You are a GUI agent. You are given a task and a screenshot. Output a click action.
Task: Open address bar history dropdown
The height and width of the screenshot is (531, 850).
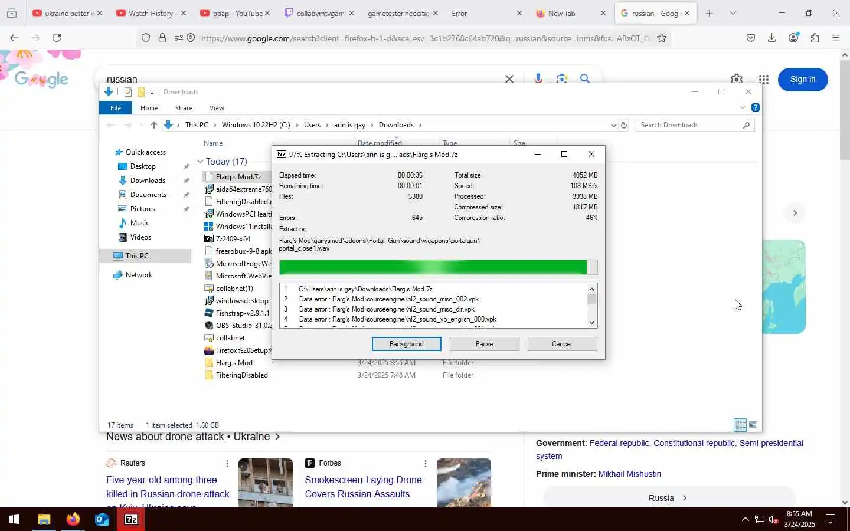click(x=613, y=125)
